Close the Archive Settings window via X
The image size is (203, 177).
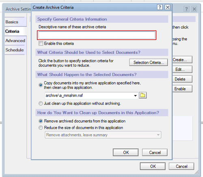pyautogui.click(x=194, y=9)
